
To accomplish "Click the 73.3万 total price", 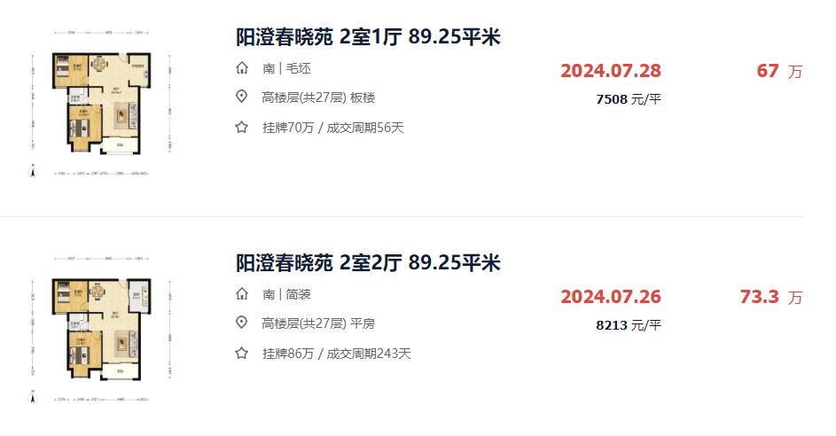I will click(x=770, y=297).
